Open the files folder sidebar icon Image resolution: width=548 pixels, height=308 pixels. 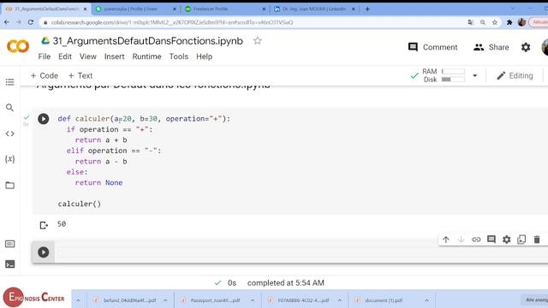pos(9,185)
